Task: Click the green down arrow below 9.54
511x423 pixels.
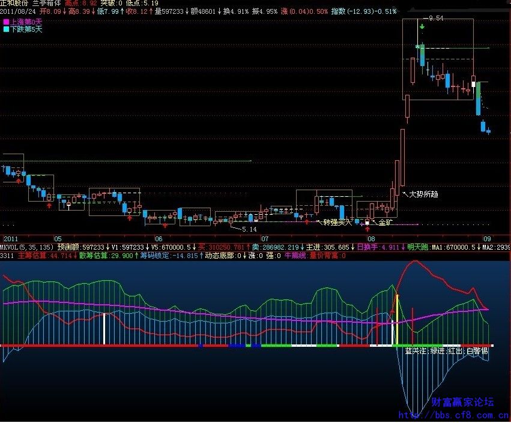Action: tap(422, 27)
